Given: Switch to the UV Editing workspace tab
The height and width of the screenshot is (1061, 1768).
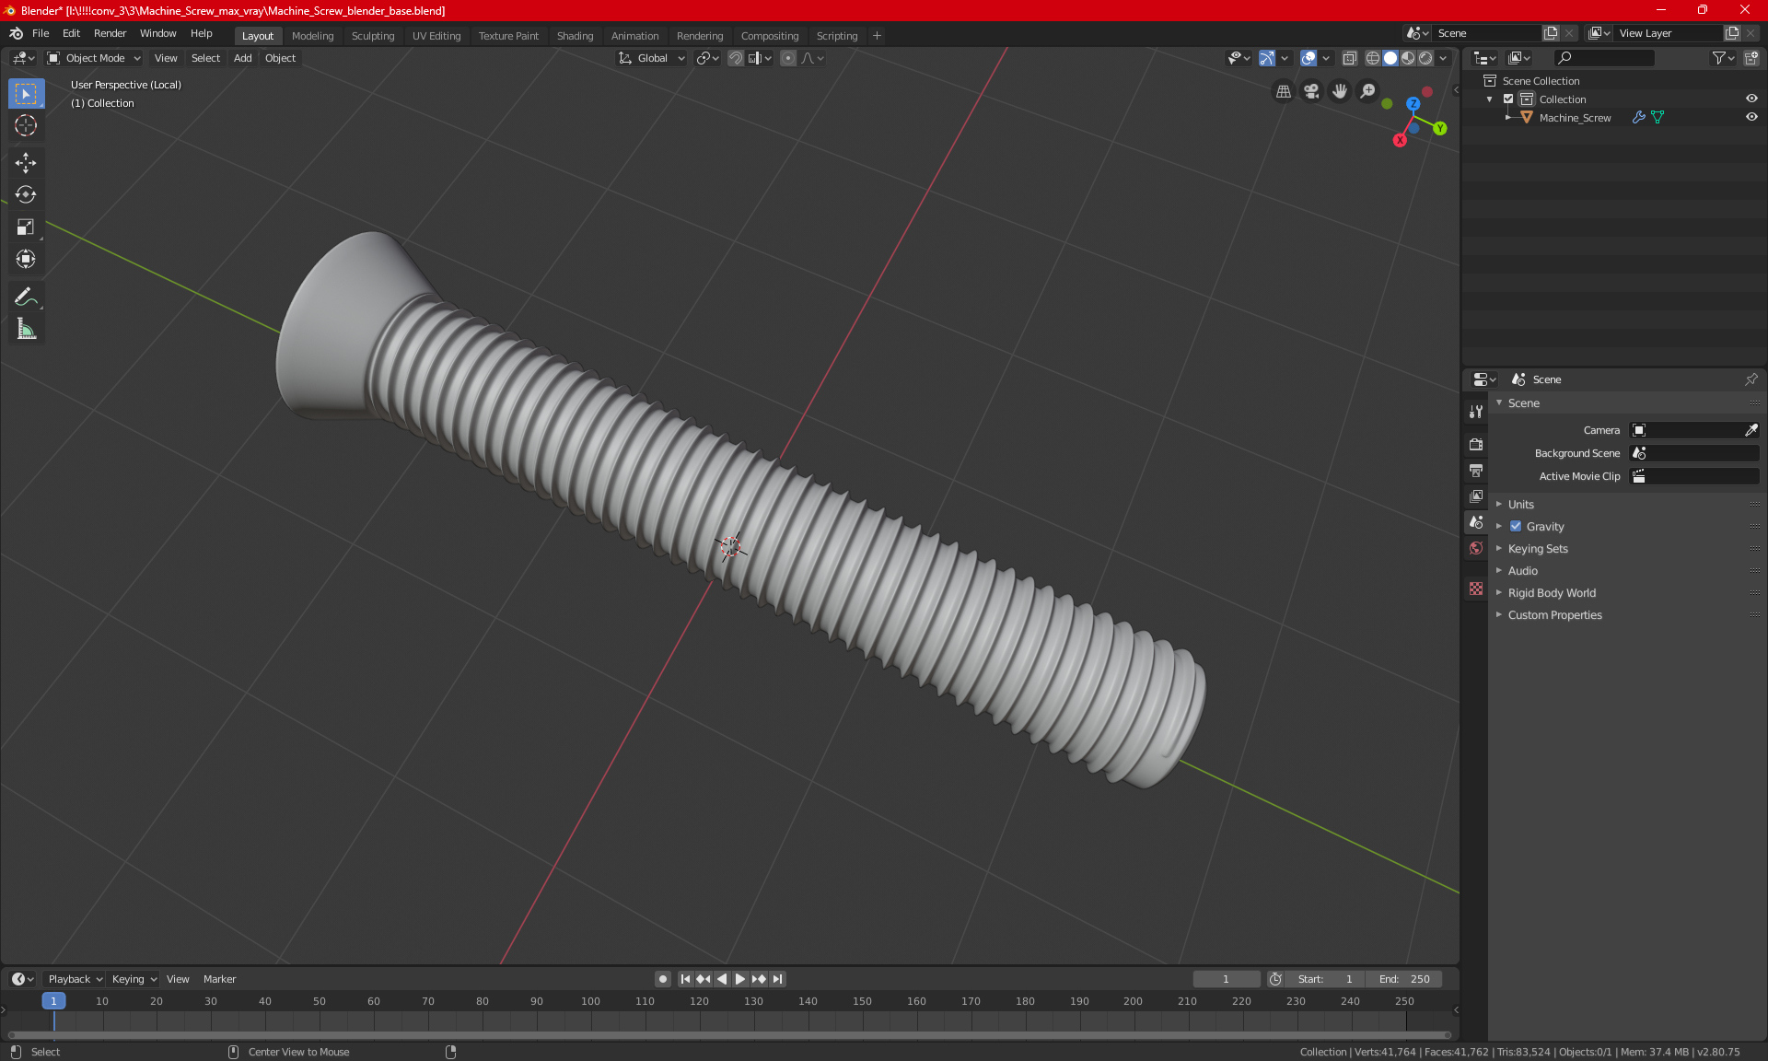Looking at the screenshot, I should pyautogui.click(x=436, y=36).
